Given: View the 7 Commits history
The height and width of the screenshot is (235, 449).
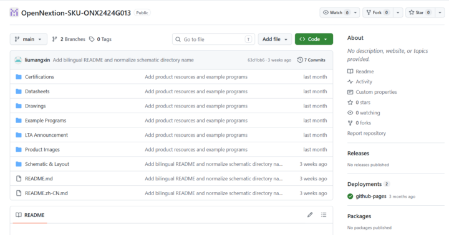Looking at the screenshot, I should [x=311, y=60].
